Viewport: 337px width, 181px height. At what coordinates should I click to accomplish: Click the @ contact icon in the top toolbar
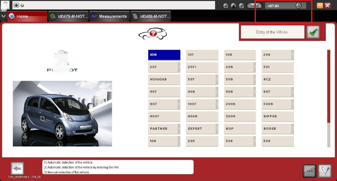coord(242,6)
